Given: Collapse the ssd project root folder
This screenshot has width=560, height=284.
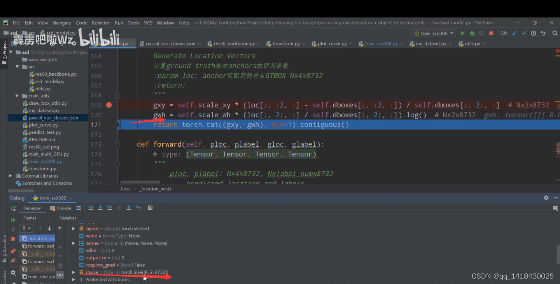Looking at the screenshot, I should pos(11,52).
